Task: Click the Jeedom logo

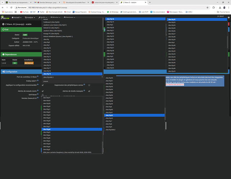Action: click(x=5, y=18)
